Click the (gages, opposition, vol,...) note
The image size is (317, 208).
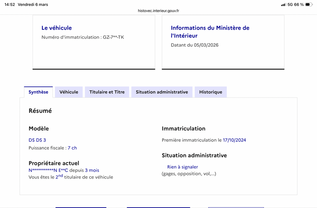[x=189, y=174]
